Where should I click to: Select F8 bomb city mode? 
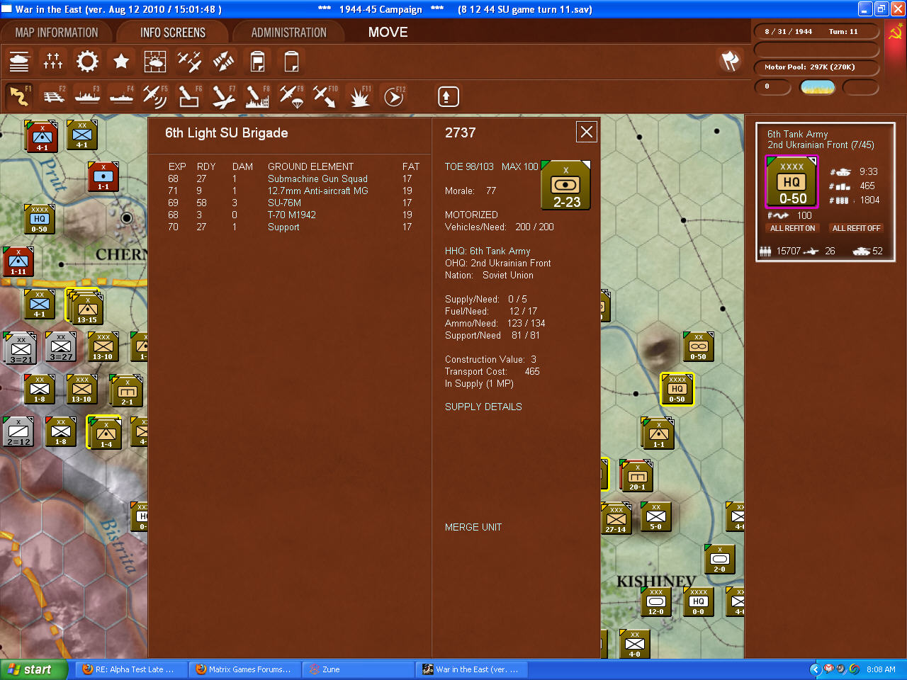257,96
